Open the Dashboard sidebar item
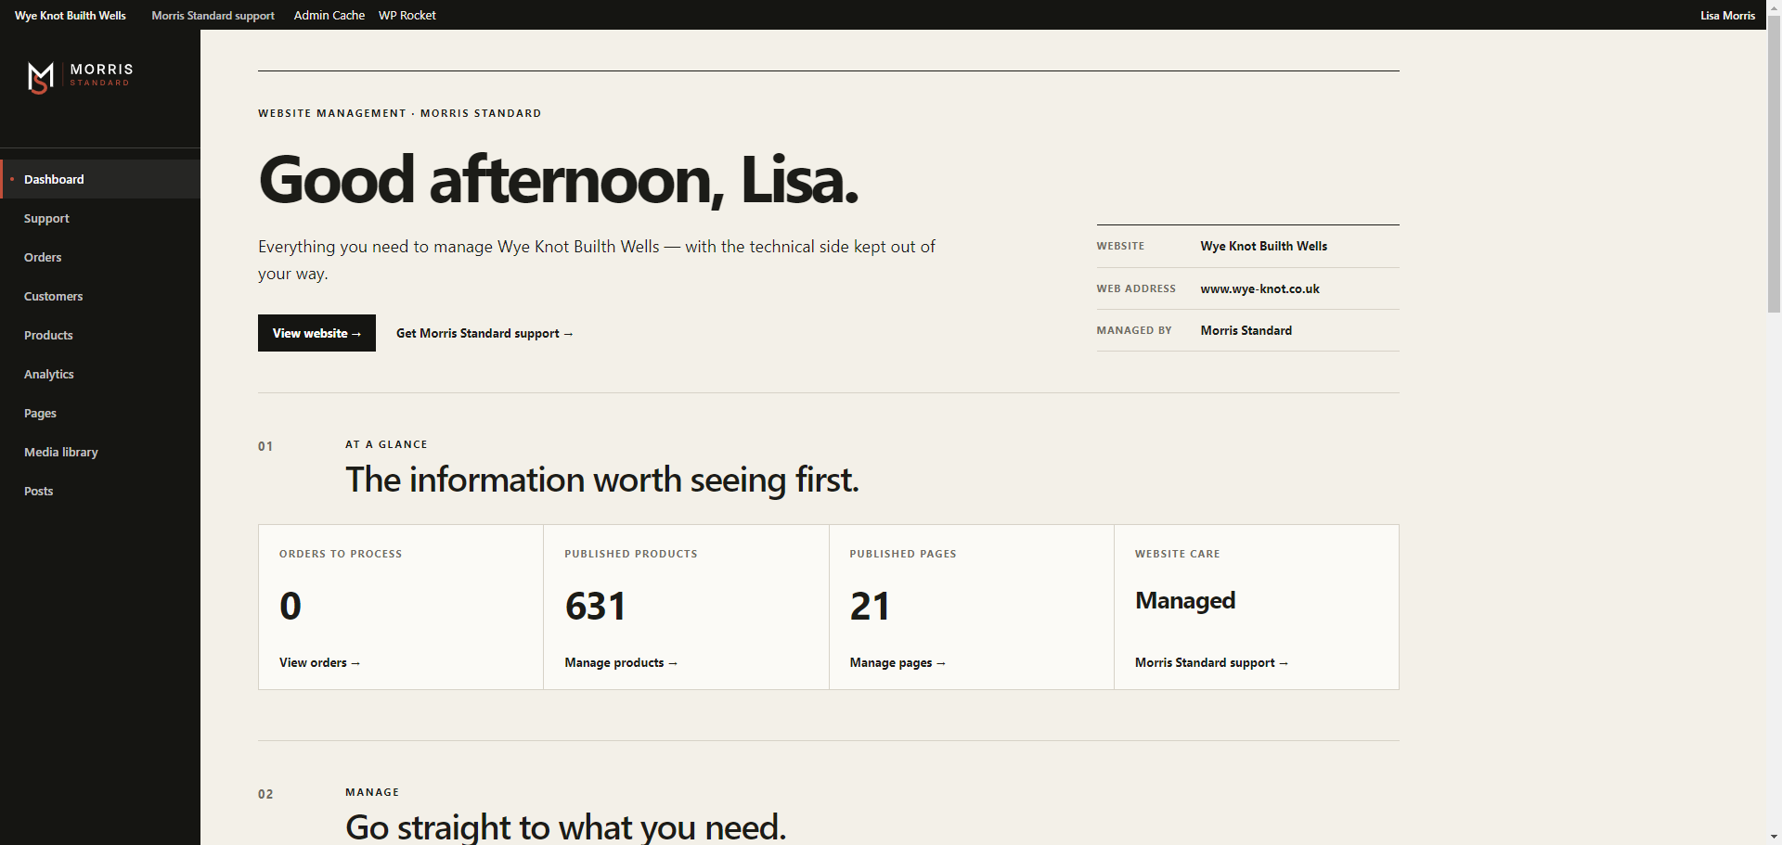1782x845 pixels. 100,179
